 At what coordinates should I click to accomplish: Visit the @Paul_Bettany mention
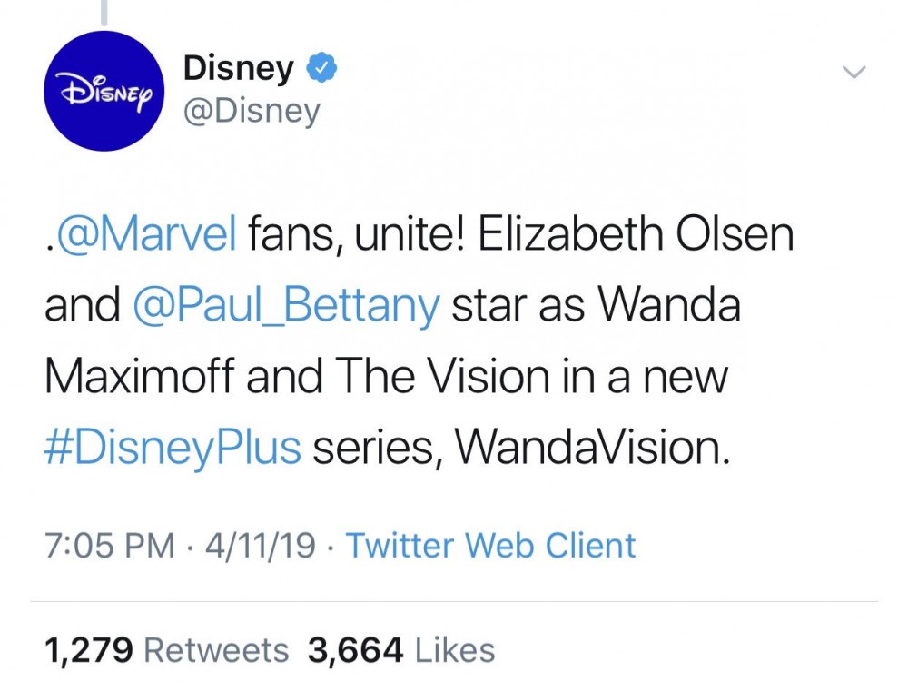[x=287, y=306]
